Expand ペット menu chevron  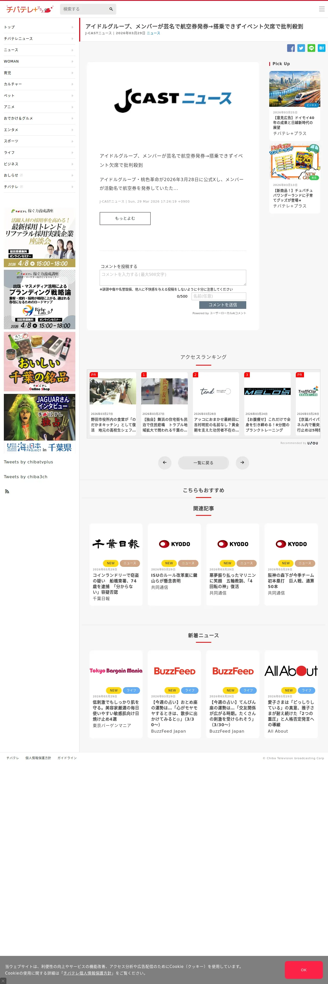click(x=72, y=96)
